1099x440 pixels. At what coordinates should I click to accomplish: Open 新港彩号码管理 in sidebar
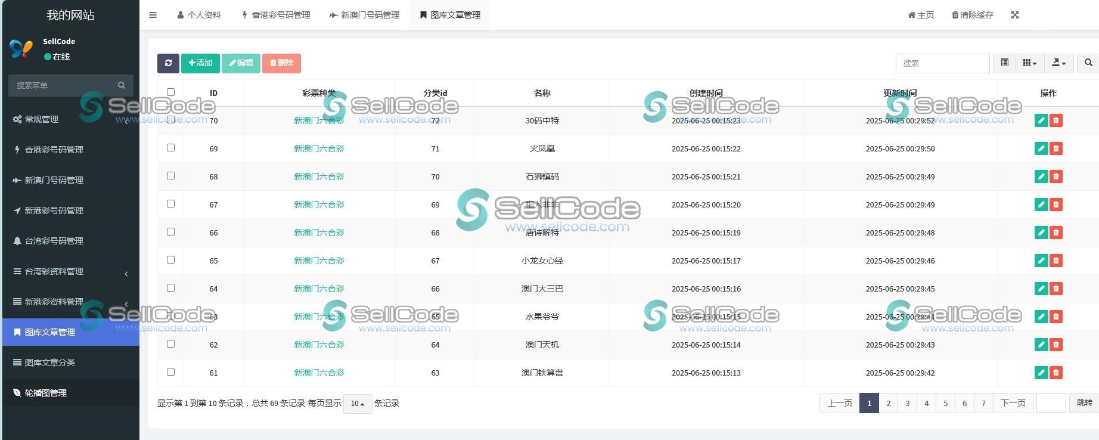(71, 210)
